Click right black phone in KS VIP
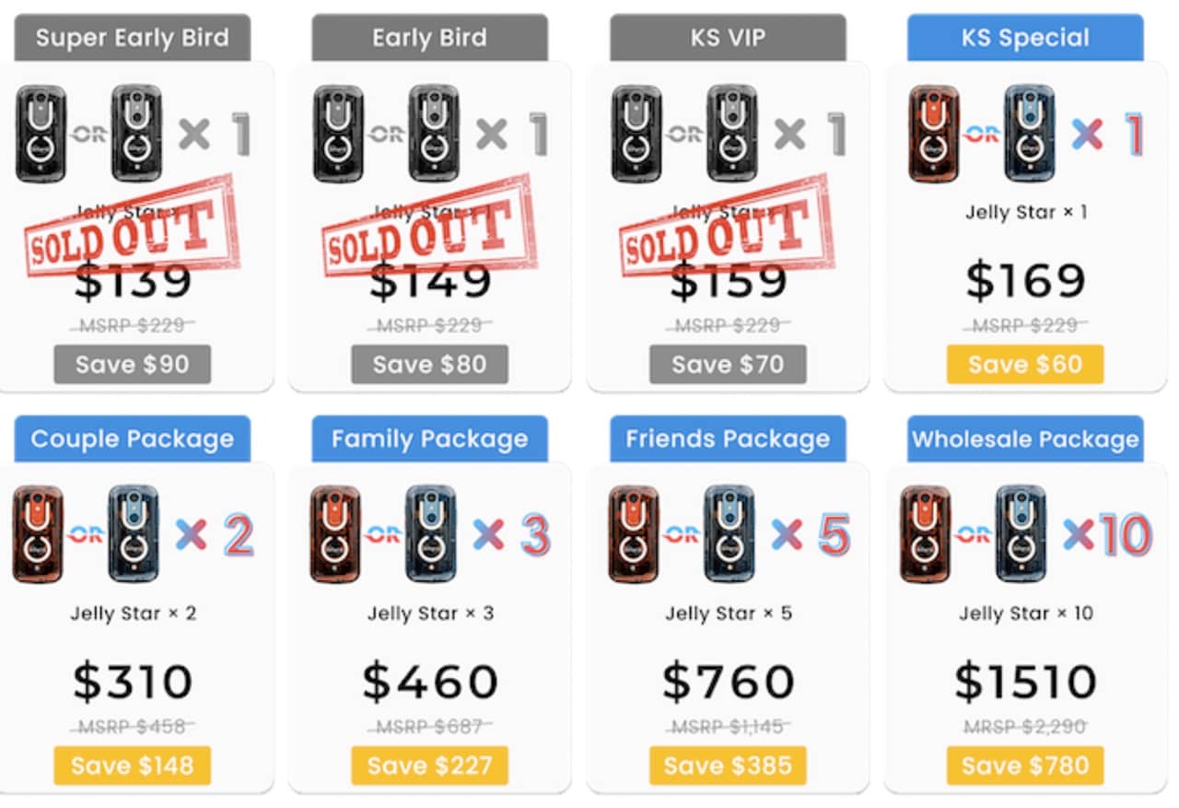Image resolution: width=1179 pixels, height=808 pixels. point(731,135)
